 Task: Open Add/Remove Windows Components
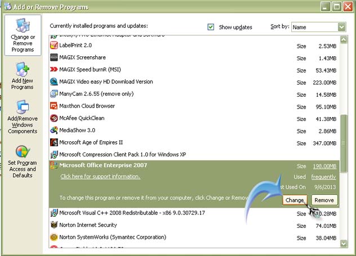tap(23, 117)
